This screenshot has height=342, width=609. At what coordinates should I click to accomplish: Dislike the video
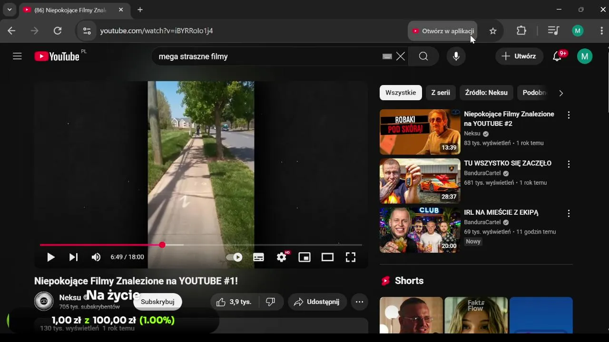pyautogui.click(x=271, y=302)
